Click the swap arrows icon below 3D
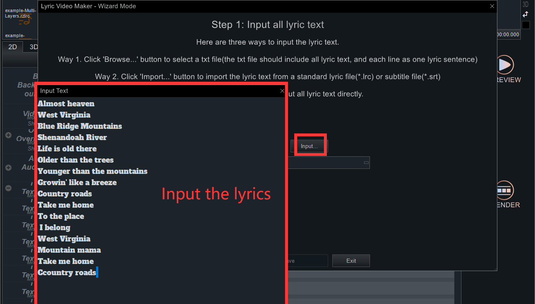The height and width of the screenshot is (304, 535). [x=525, y=15]
